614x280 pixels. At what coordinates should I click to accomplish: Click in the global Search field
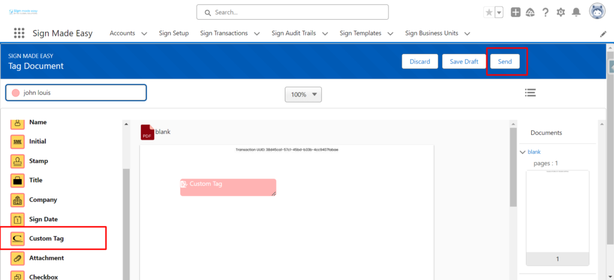click(x=292, y=12)
